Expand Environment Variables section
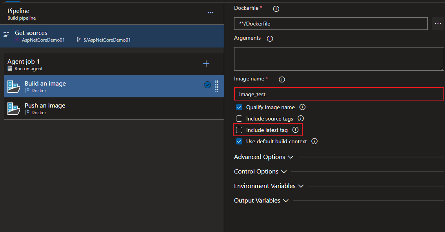Viewport: 445px width, 232px height. coord(269,186)
